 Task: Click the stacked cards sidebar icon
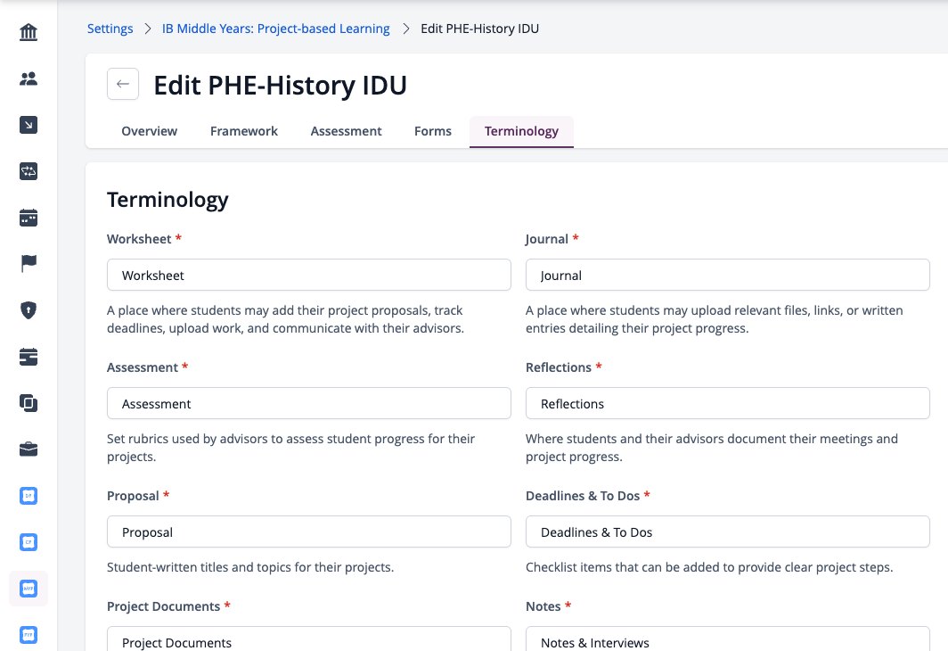(x=29, y=357)
